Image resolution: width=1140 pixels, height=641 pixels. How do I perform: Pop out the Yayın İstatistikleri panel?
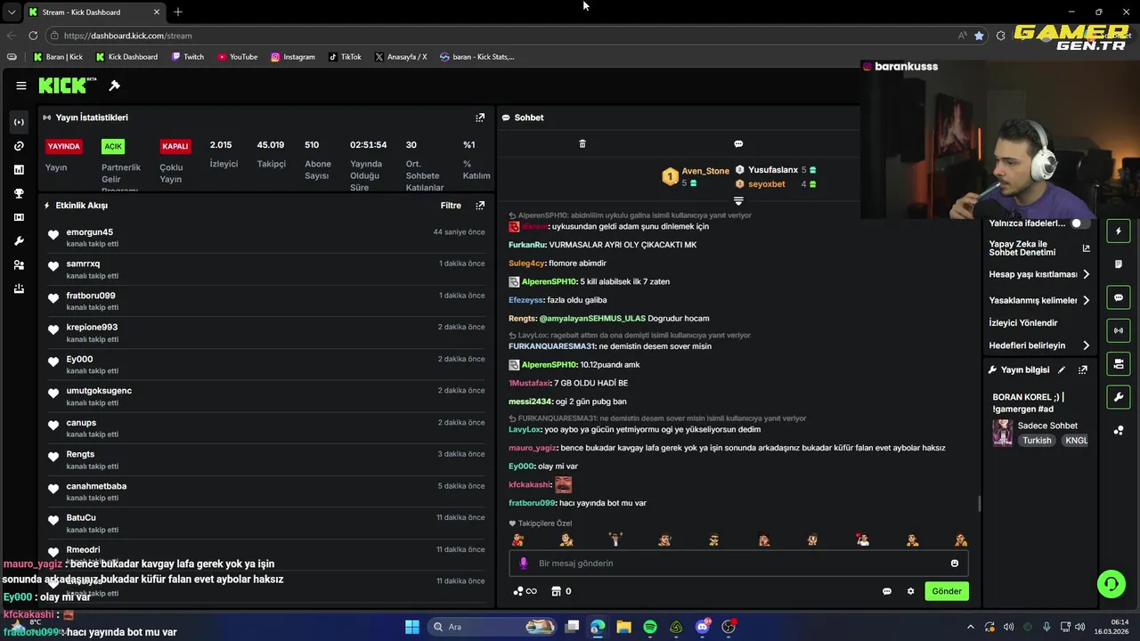tap(480, 118)
